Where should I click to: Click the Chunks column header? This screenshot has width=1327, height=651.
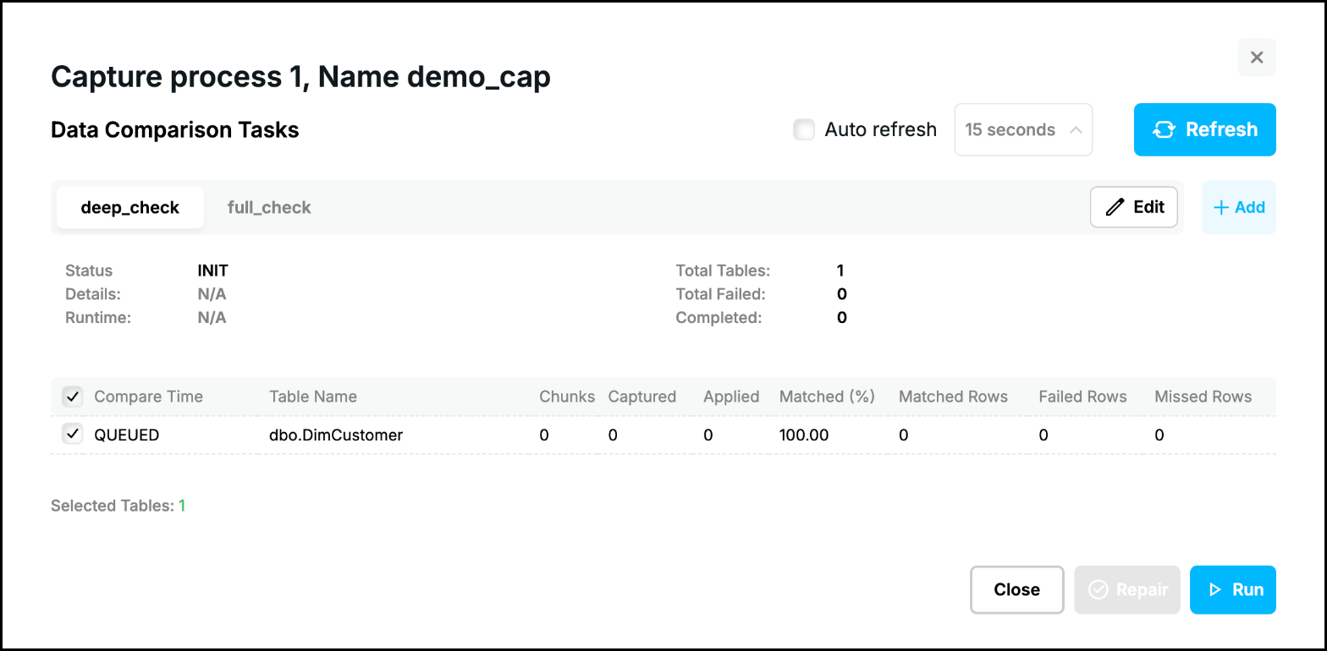(x=567, y=397)
